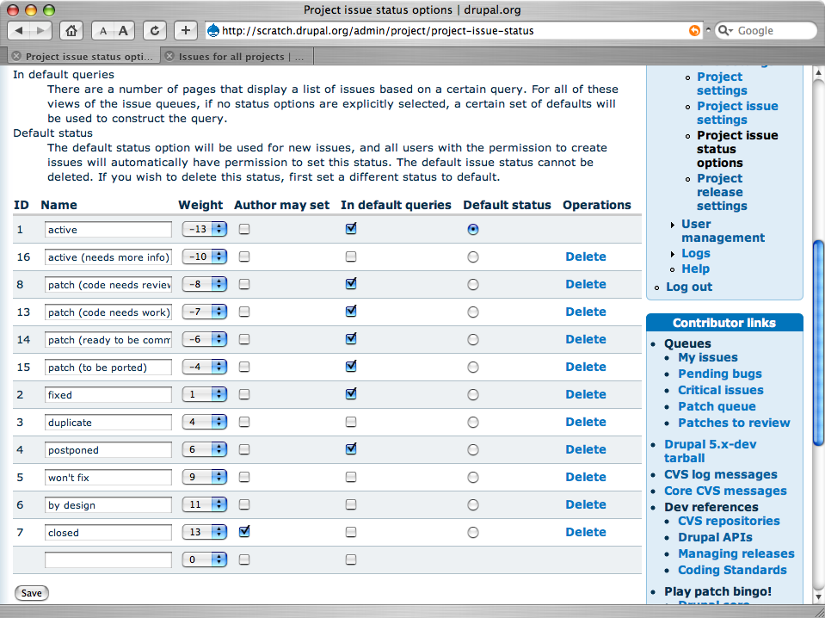Image resolution: width=825 pixels, height=618 pixels.
Task: Open Project settings in sidebar
Action: [722, 83]
